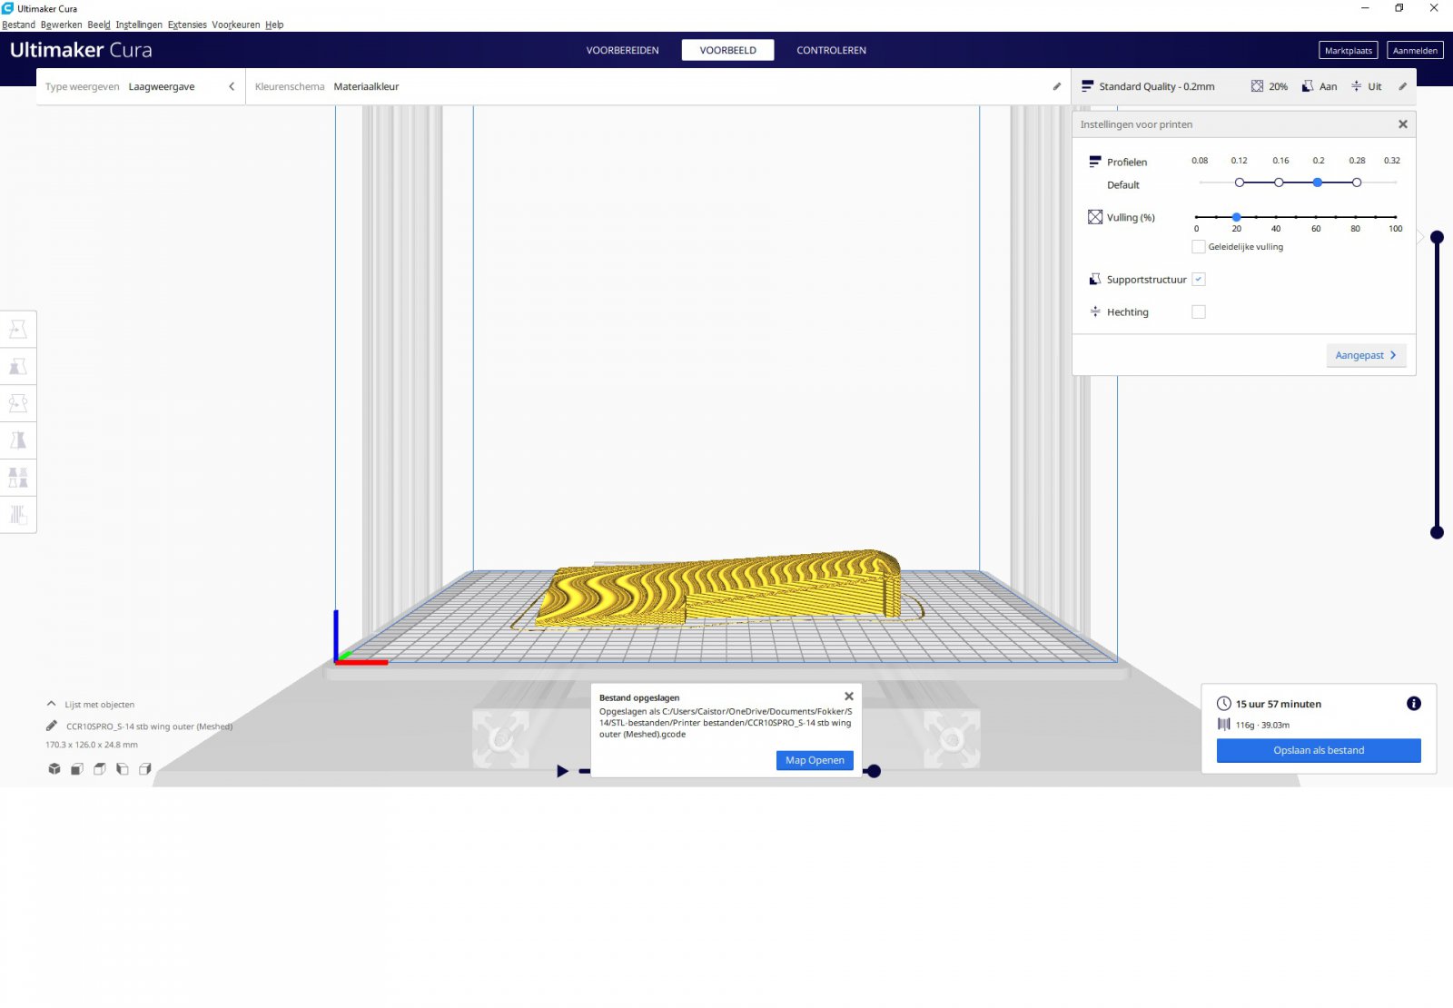
Task: Select 'CCR10SPRO_S-14 stb wing outer (Meshed)' object
Action: (149, 726)
